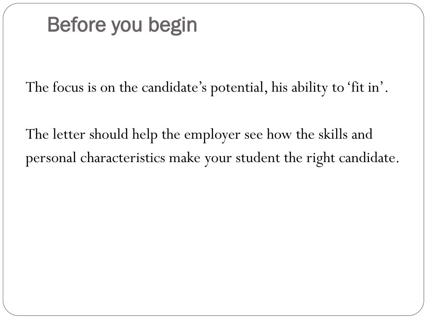Click the word 'potential' in the first paragraph
The image size is (427, 320).
point(239,88)
